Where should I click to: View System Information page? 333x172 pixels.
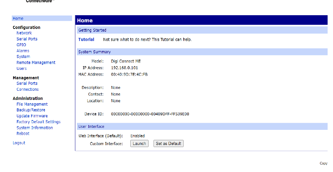click(x=35, y=128)
